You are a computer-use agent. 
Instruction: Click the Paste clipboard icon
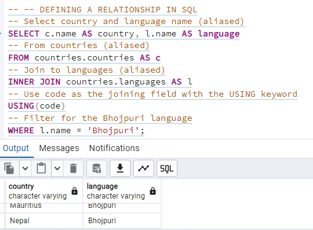click(x=41, y=168)
